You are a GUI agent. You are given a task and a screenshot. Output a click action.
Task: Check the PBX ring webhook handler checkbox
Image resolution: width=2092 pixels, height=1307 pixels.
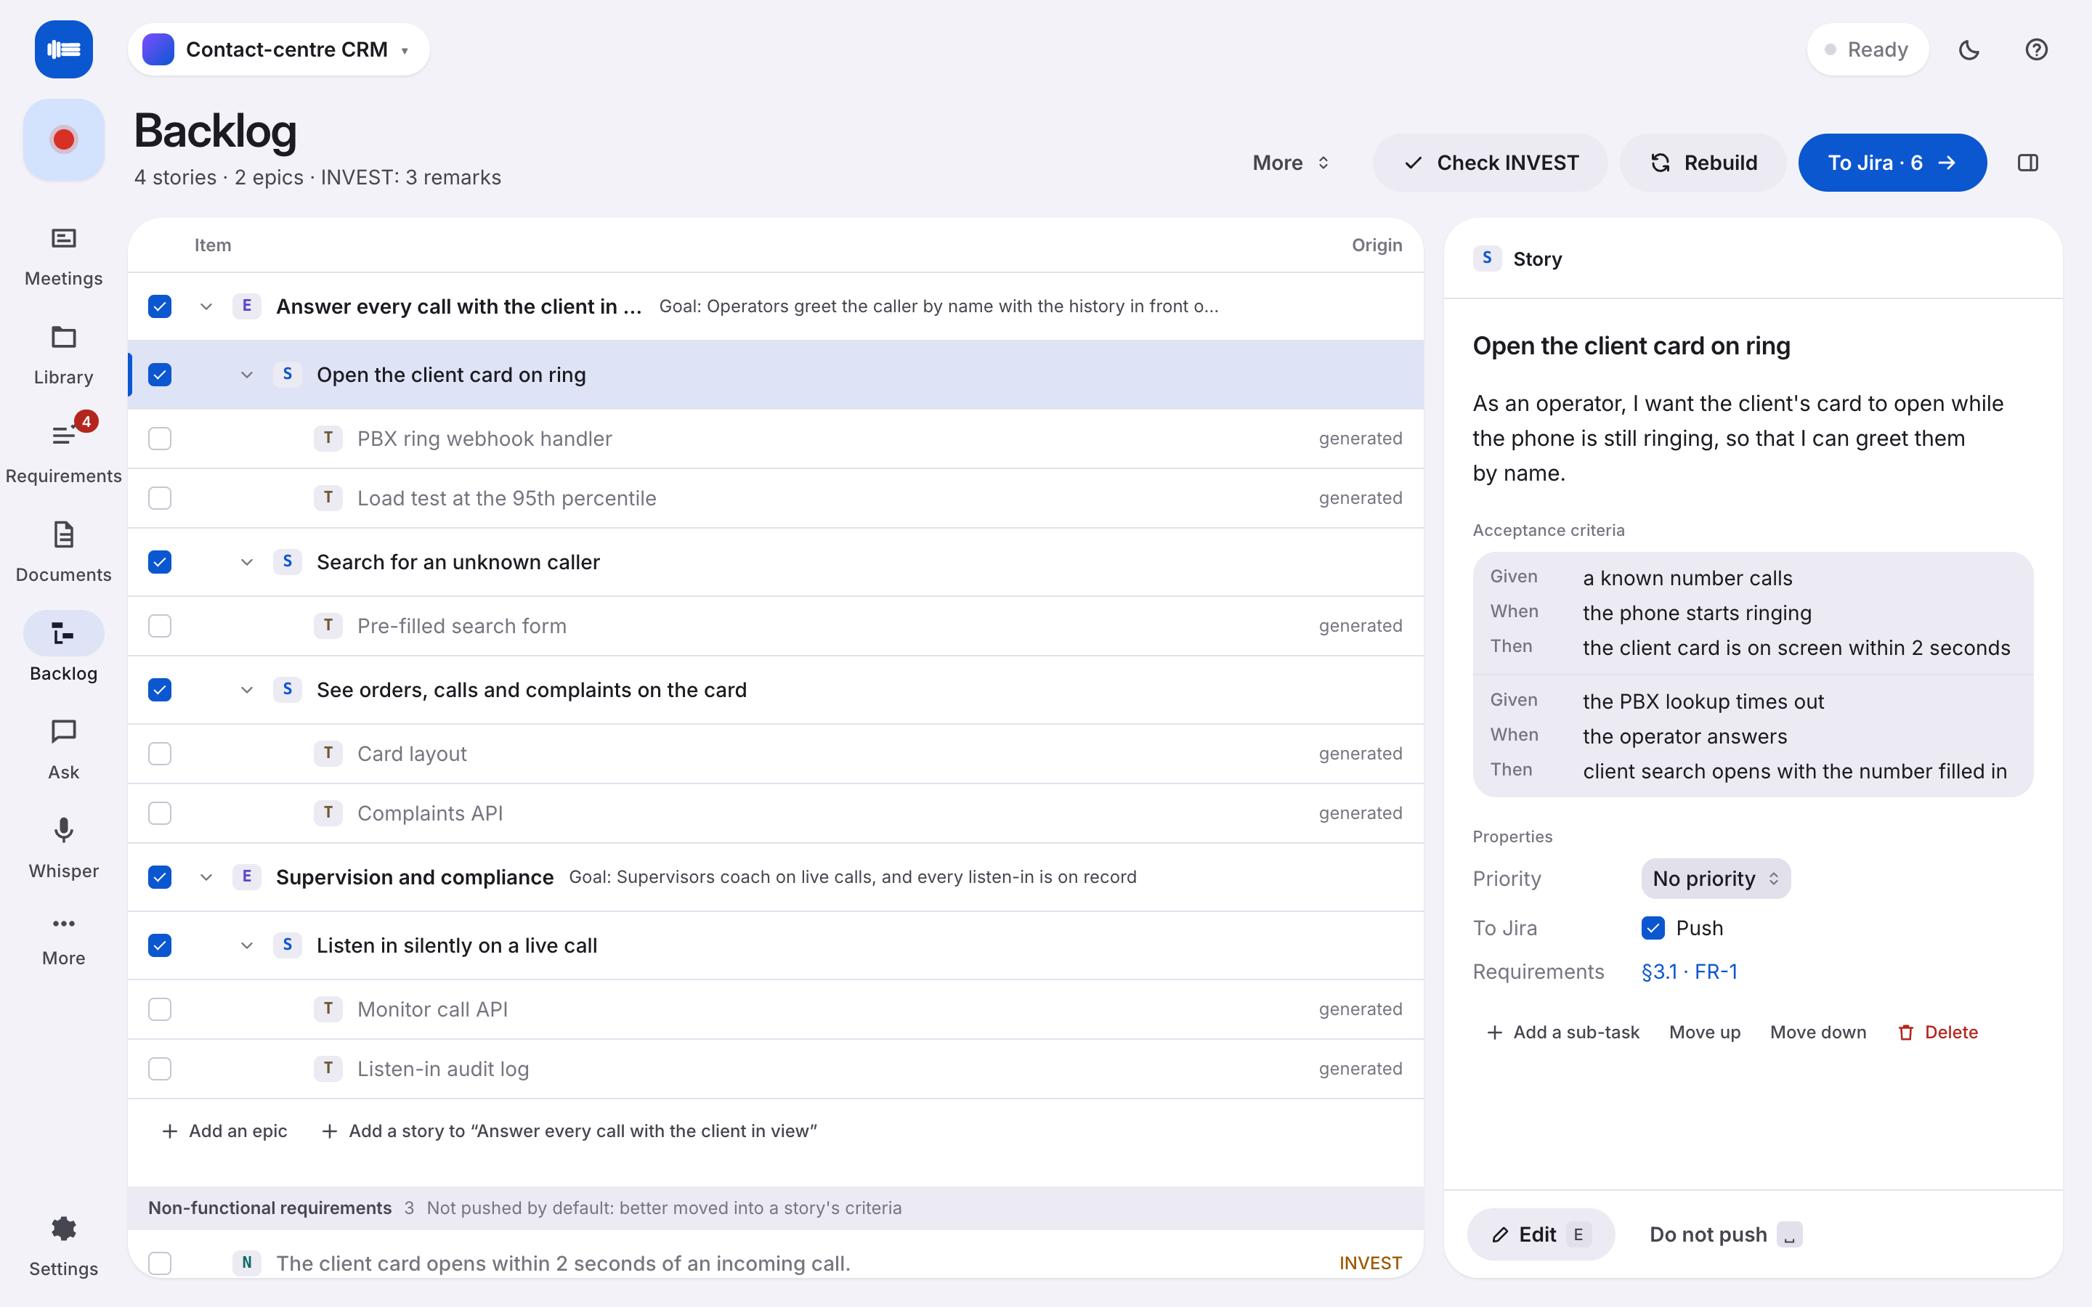tap(160, 439)
